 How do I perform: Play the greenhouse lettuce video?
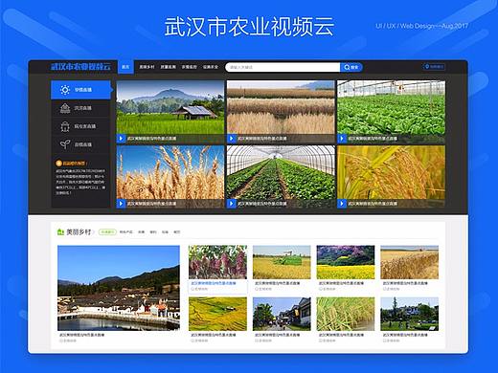click(342, 139)
